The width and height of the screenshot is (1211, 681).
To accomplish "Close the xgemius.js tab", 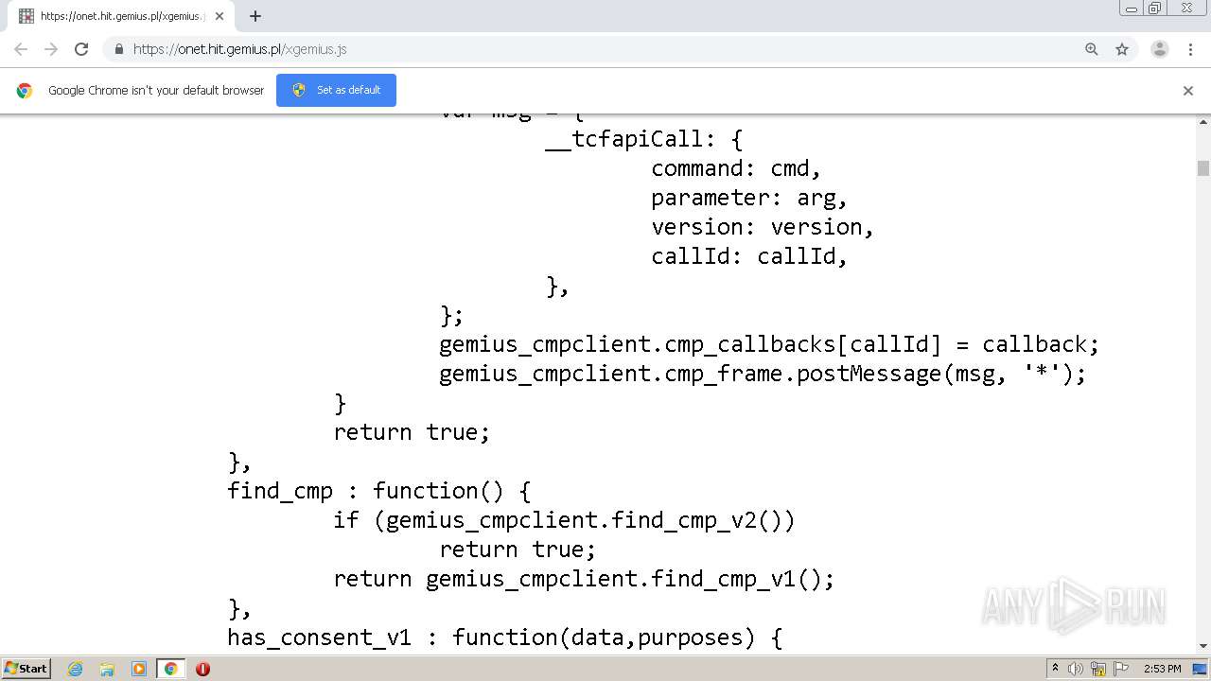I will 219,16.
